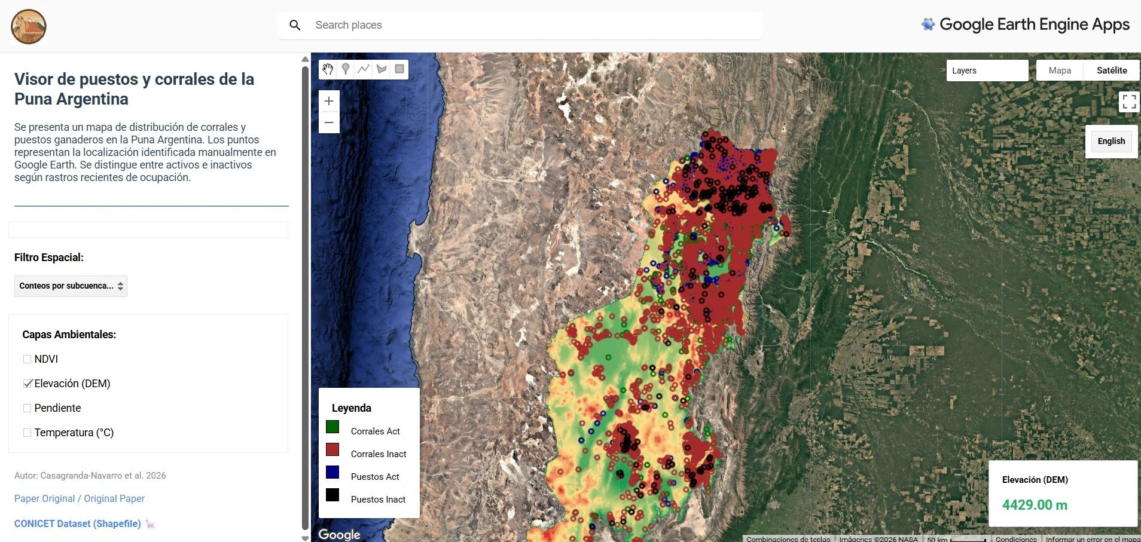Switch to the Satélite view
This screenshot has height=542, width=1141.
click(x=1112, y=71)
